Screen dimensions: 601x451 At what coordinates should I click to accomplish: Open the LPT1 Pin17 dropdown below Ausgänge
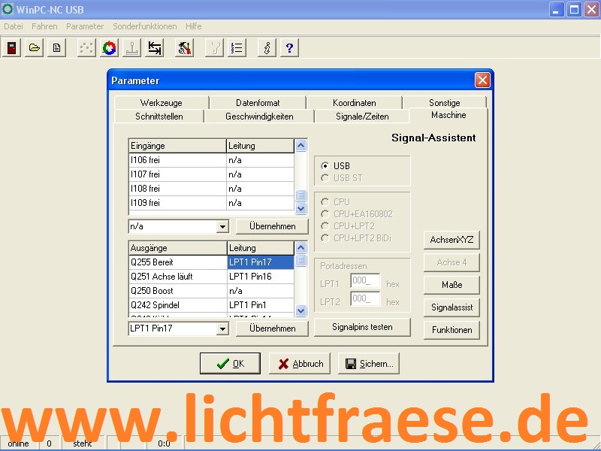pos(222,328)
